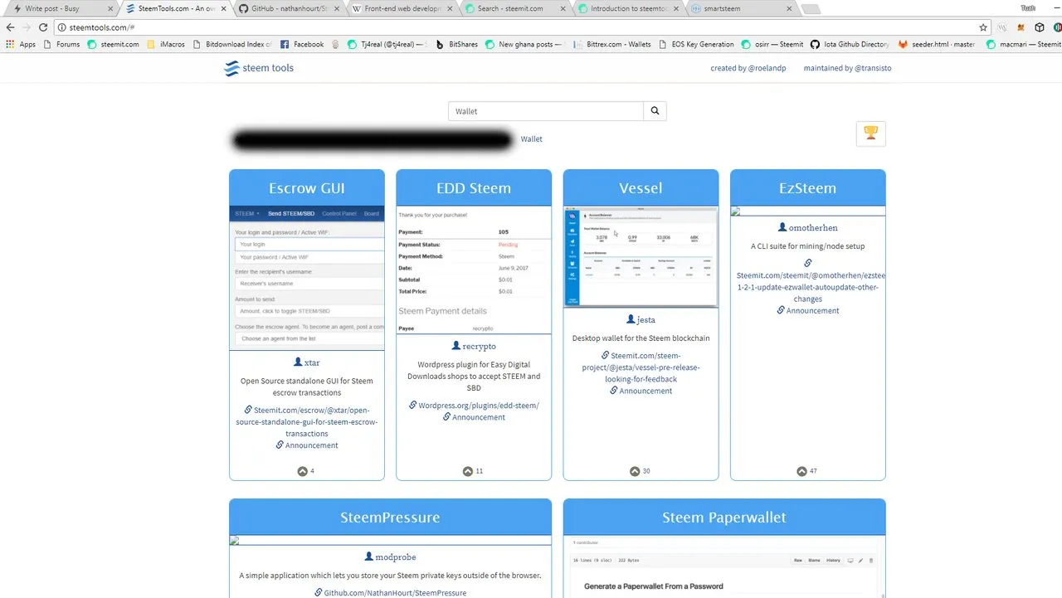
Task: Open maintained by @transisto link
Action: (847, 68)
